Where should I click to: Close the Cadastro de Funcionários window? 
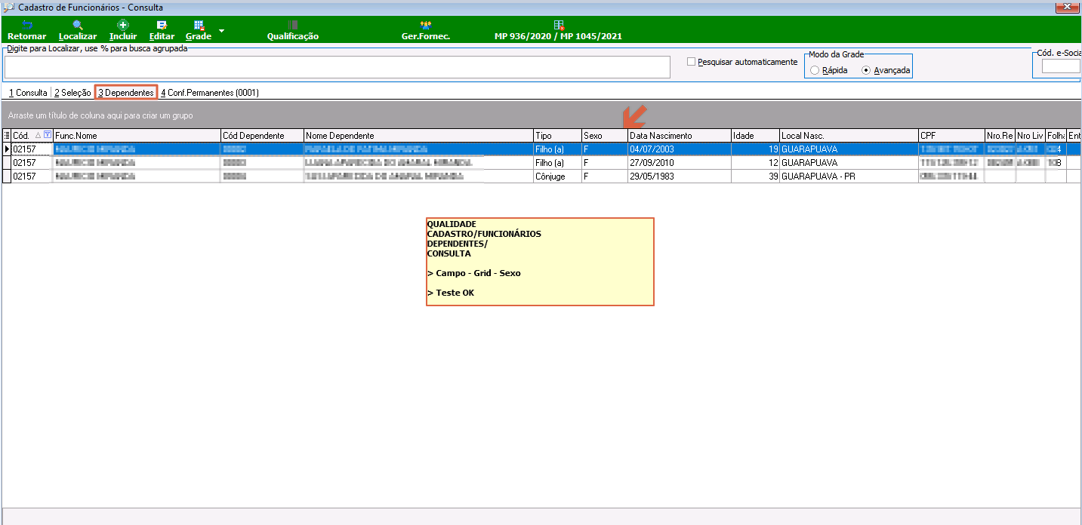point(1067,6)
